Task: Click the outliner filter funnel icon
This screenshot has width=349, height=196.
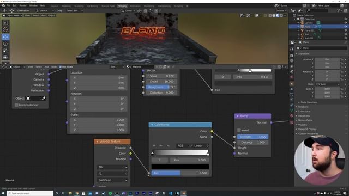Action: (339, 10)
